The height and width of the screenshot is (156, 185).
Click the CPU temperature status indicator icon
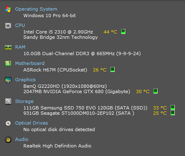click(123, 31)
